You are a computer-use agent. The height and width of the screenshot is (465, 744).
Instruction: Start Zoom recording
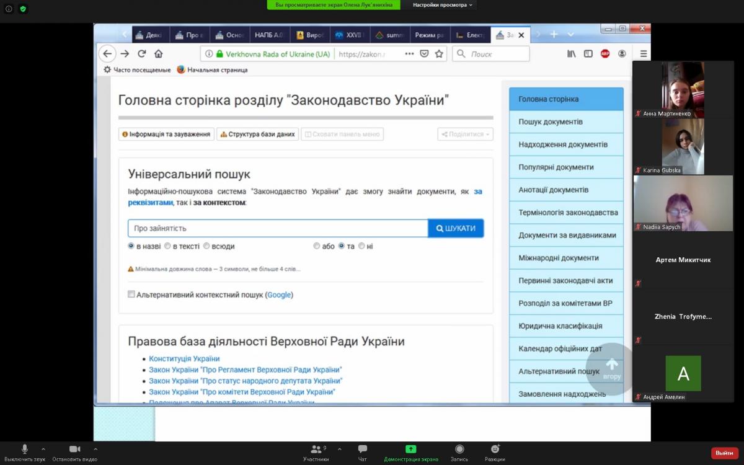(x=459, y=453)
